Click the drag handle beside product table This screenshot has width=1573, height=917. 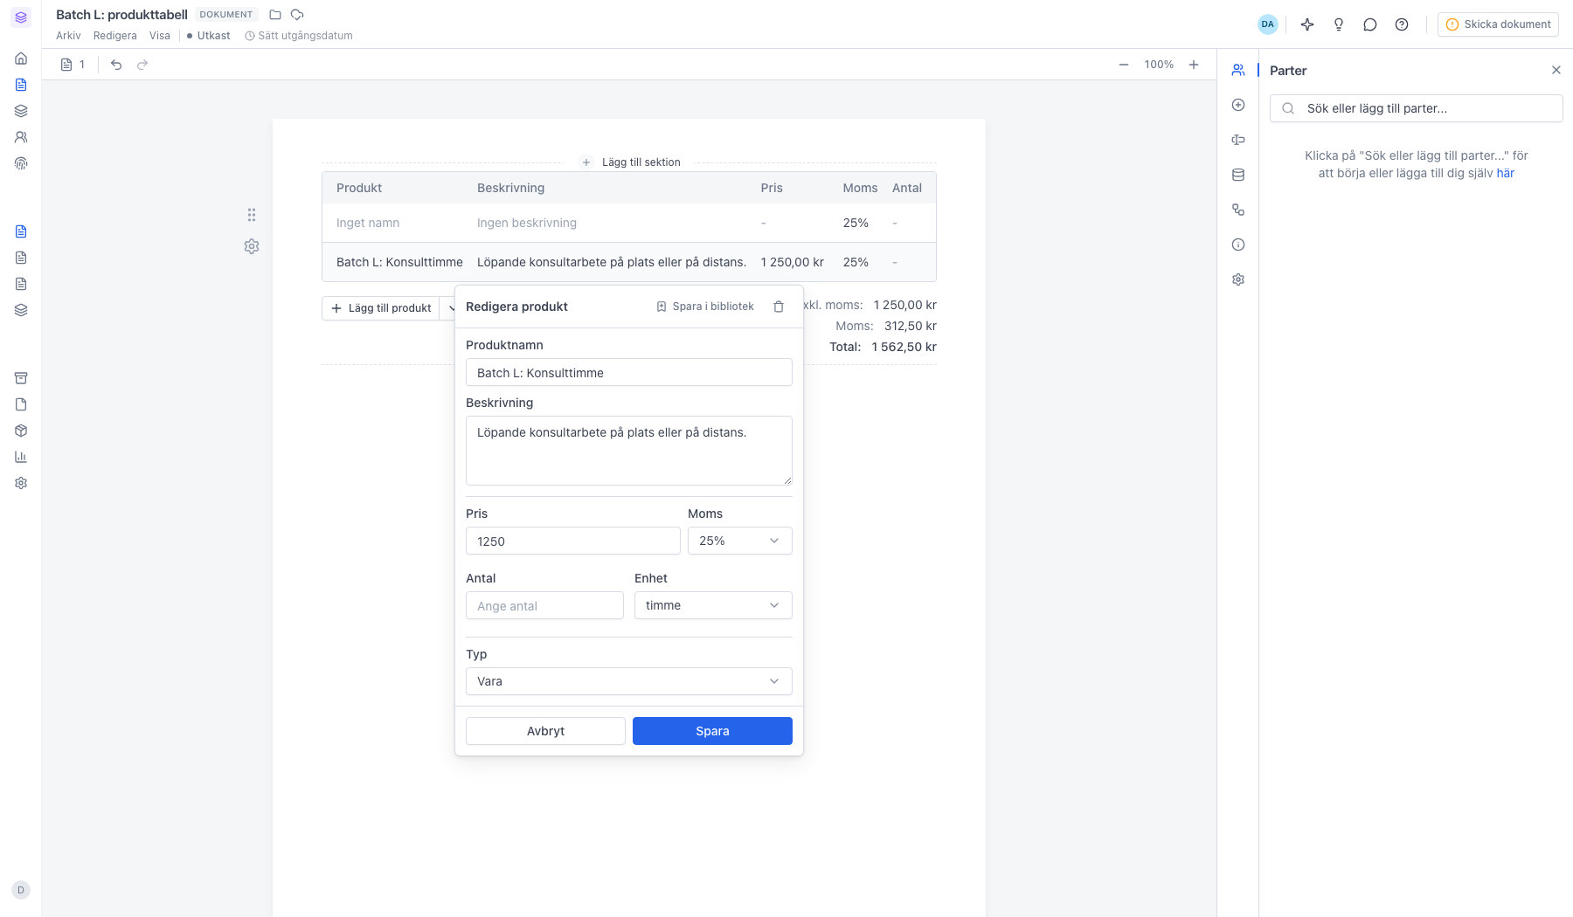pyautogui.click(x=252, y=215)
